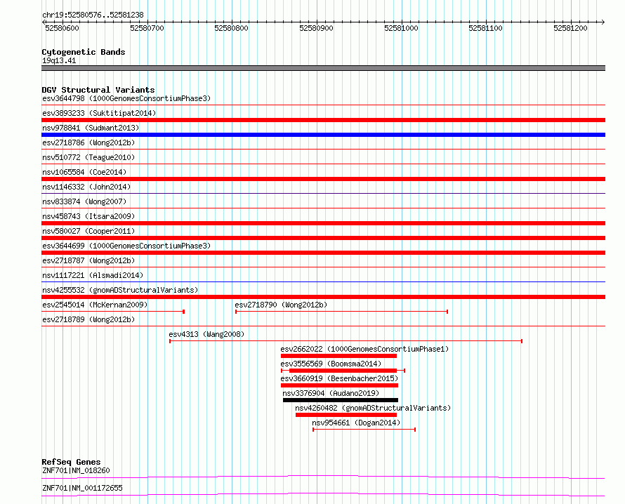
Task: Click the red bar under nsv4260482
Action: tap(346, 415)
